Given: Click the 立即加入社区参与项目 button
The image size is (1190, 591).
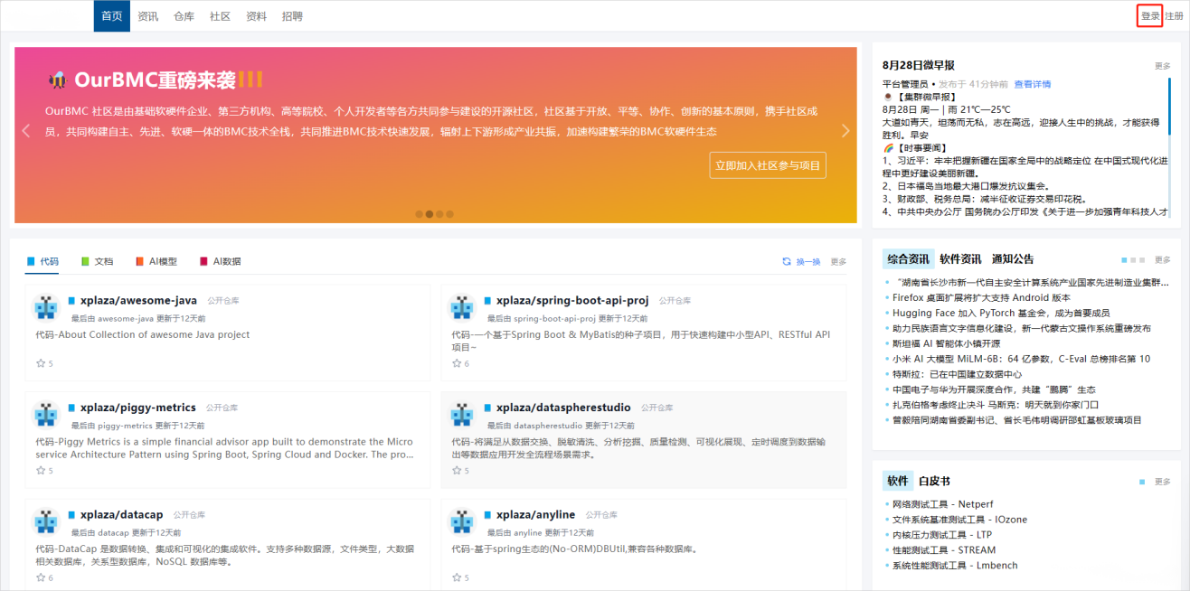Looking at the screenshot, I should 768,165.
